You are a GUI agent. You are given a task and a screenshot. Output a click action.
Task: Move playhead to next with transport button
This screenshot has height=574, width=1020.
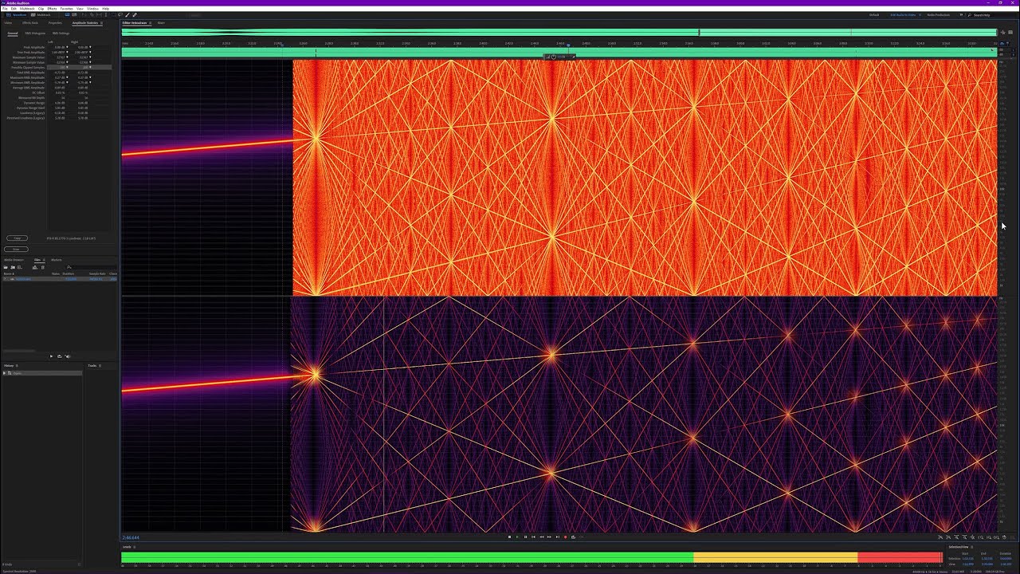[558, 537]
